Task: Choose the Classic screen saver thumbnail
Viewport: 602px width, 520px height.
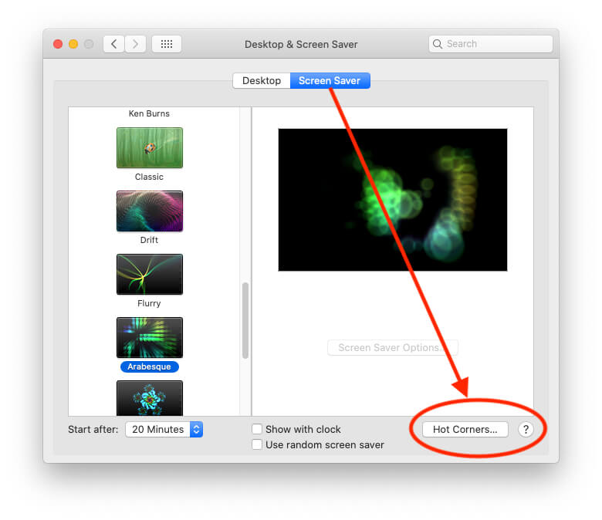Action: [150, 148]
